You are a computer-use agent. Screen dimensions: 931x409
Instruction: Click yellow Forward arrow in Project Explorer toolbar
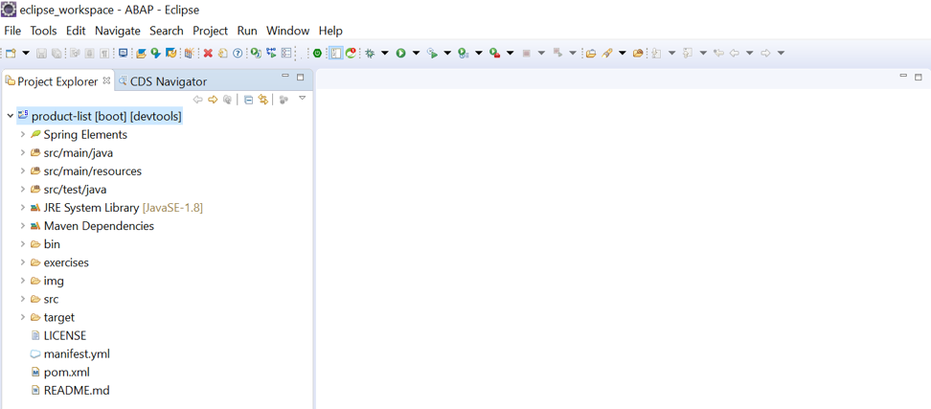213,99
